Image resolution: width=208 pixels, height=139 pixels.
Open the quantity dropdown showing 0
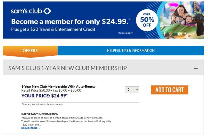point(132,90)
